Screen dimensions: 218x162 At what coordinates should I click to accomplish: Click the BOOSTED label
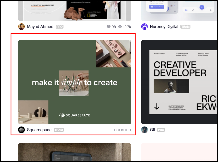pos(123,130)
